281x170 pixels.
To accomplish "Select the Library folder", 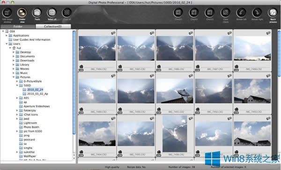I will pyautogui.click(x=24, y=65).
